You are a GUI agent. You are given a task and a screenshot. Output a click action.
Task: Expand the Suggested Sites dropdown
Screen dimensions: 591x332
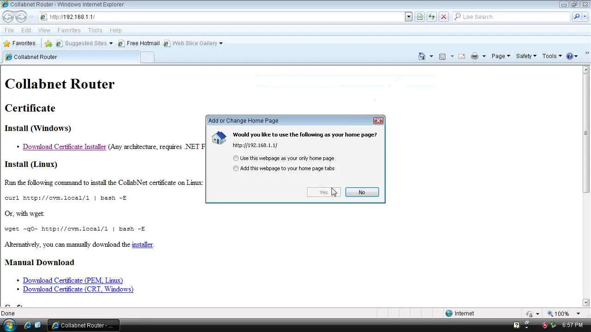pos(111,43)
